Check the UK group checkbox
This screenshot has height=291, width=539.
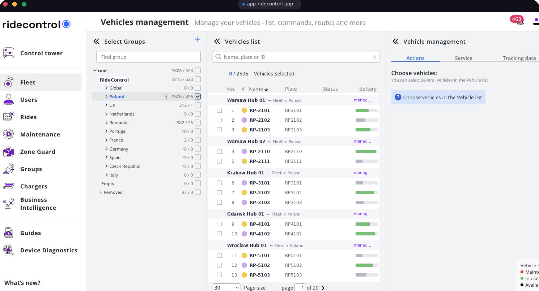point(198,105)
